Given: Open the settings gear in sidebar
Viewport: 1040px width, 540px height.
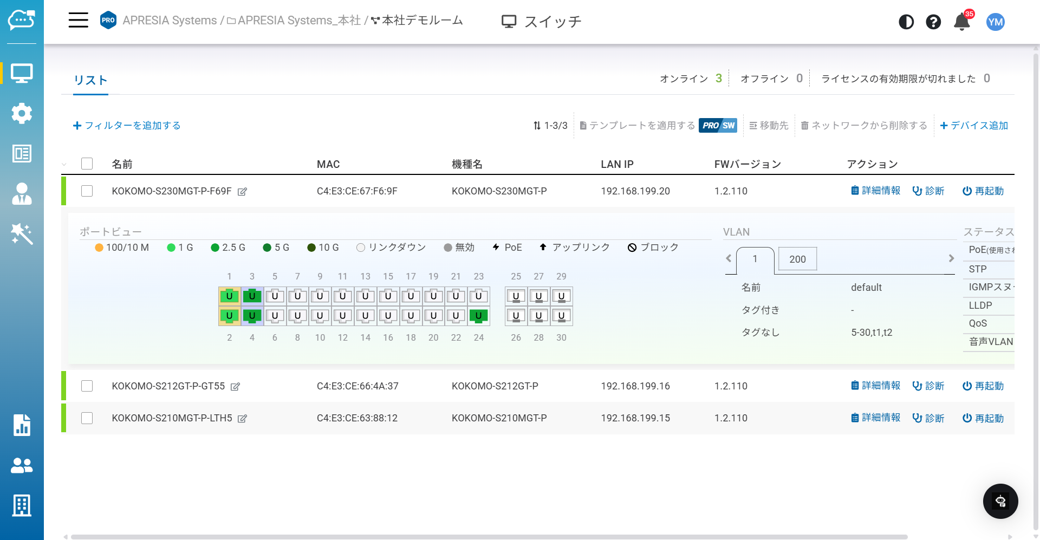Looking at the screenshot, I should coord(22,113).
